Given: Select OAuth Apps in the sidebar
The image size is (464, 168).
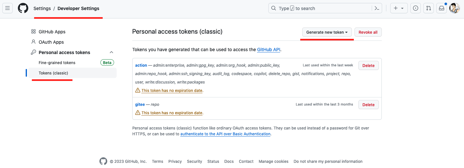Looking at the screenshot, I should pos(51,42).
